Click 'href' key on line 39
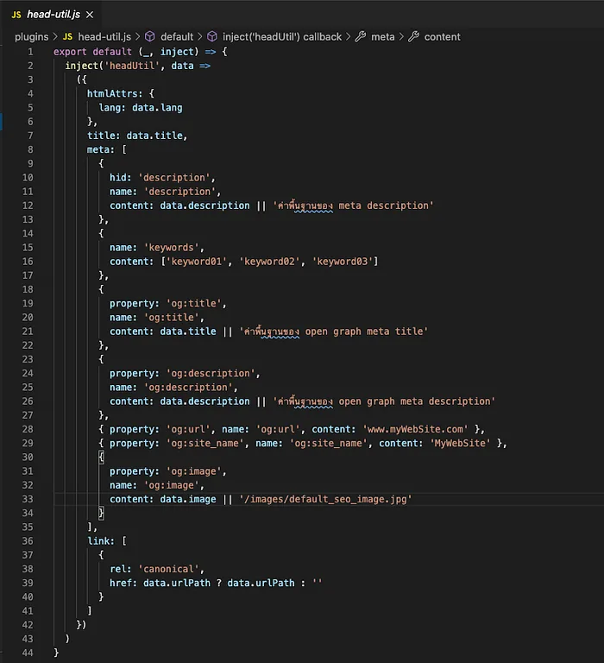604x663 pixels. click(x=121, y=583)
